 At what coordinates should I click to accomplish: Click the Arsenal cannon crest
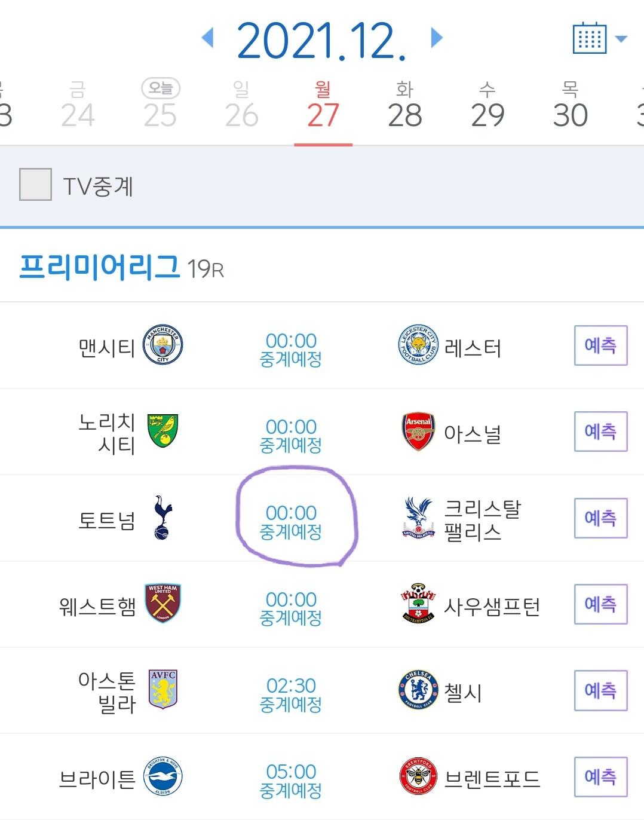click(x=418, y=432)
